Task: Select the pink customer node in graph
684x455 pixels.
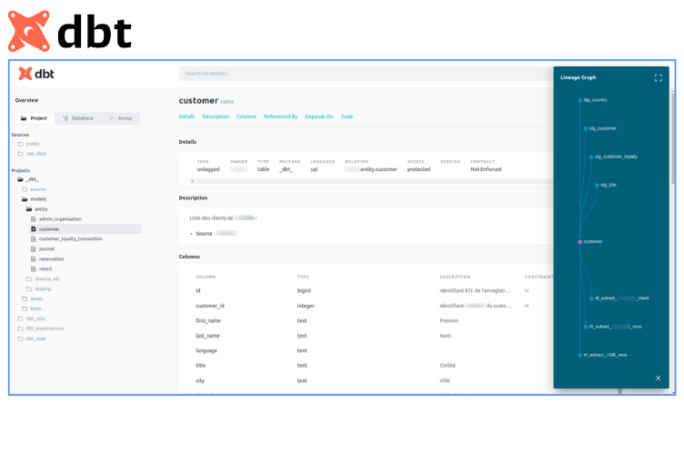Action: coord(579,241)
